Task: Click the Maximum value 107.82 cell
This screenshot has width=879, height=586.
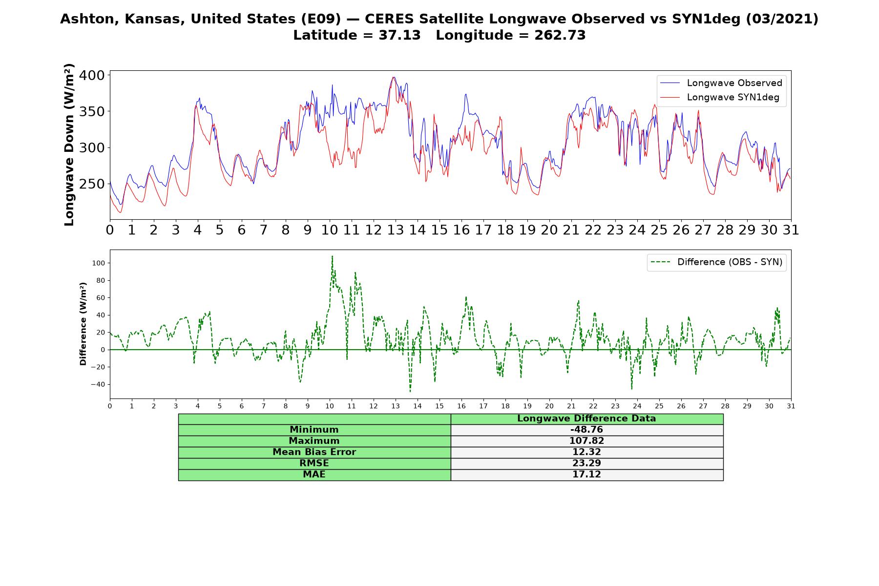Action: click(586, 441)
